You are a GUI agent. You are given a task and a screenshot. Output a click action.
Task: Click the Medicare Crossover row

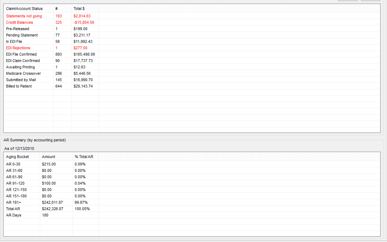tap(23, 74)
